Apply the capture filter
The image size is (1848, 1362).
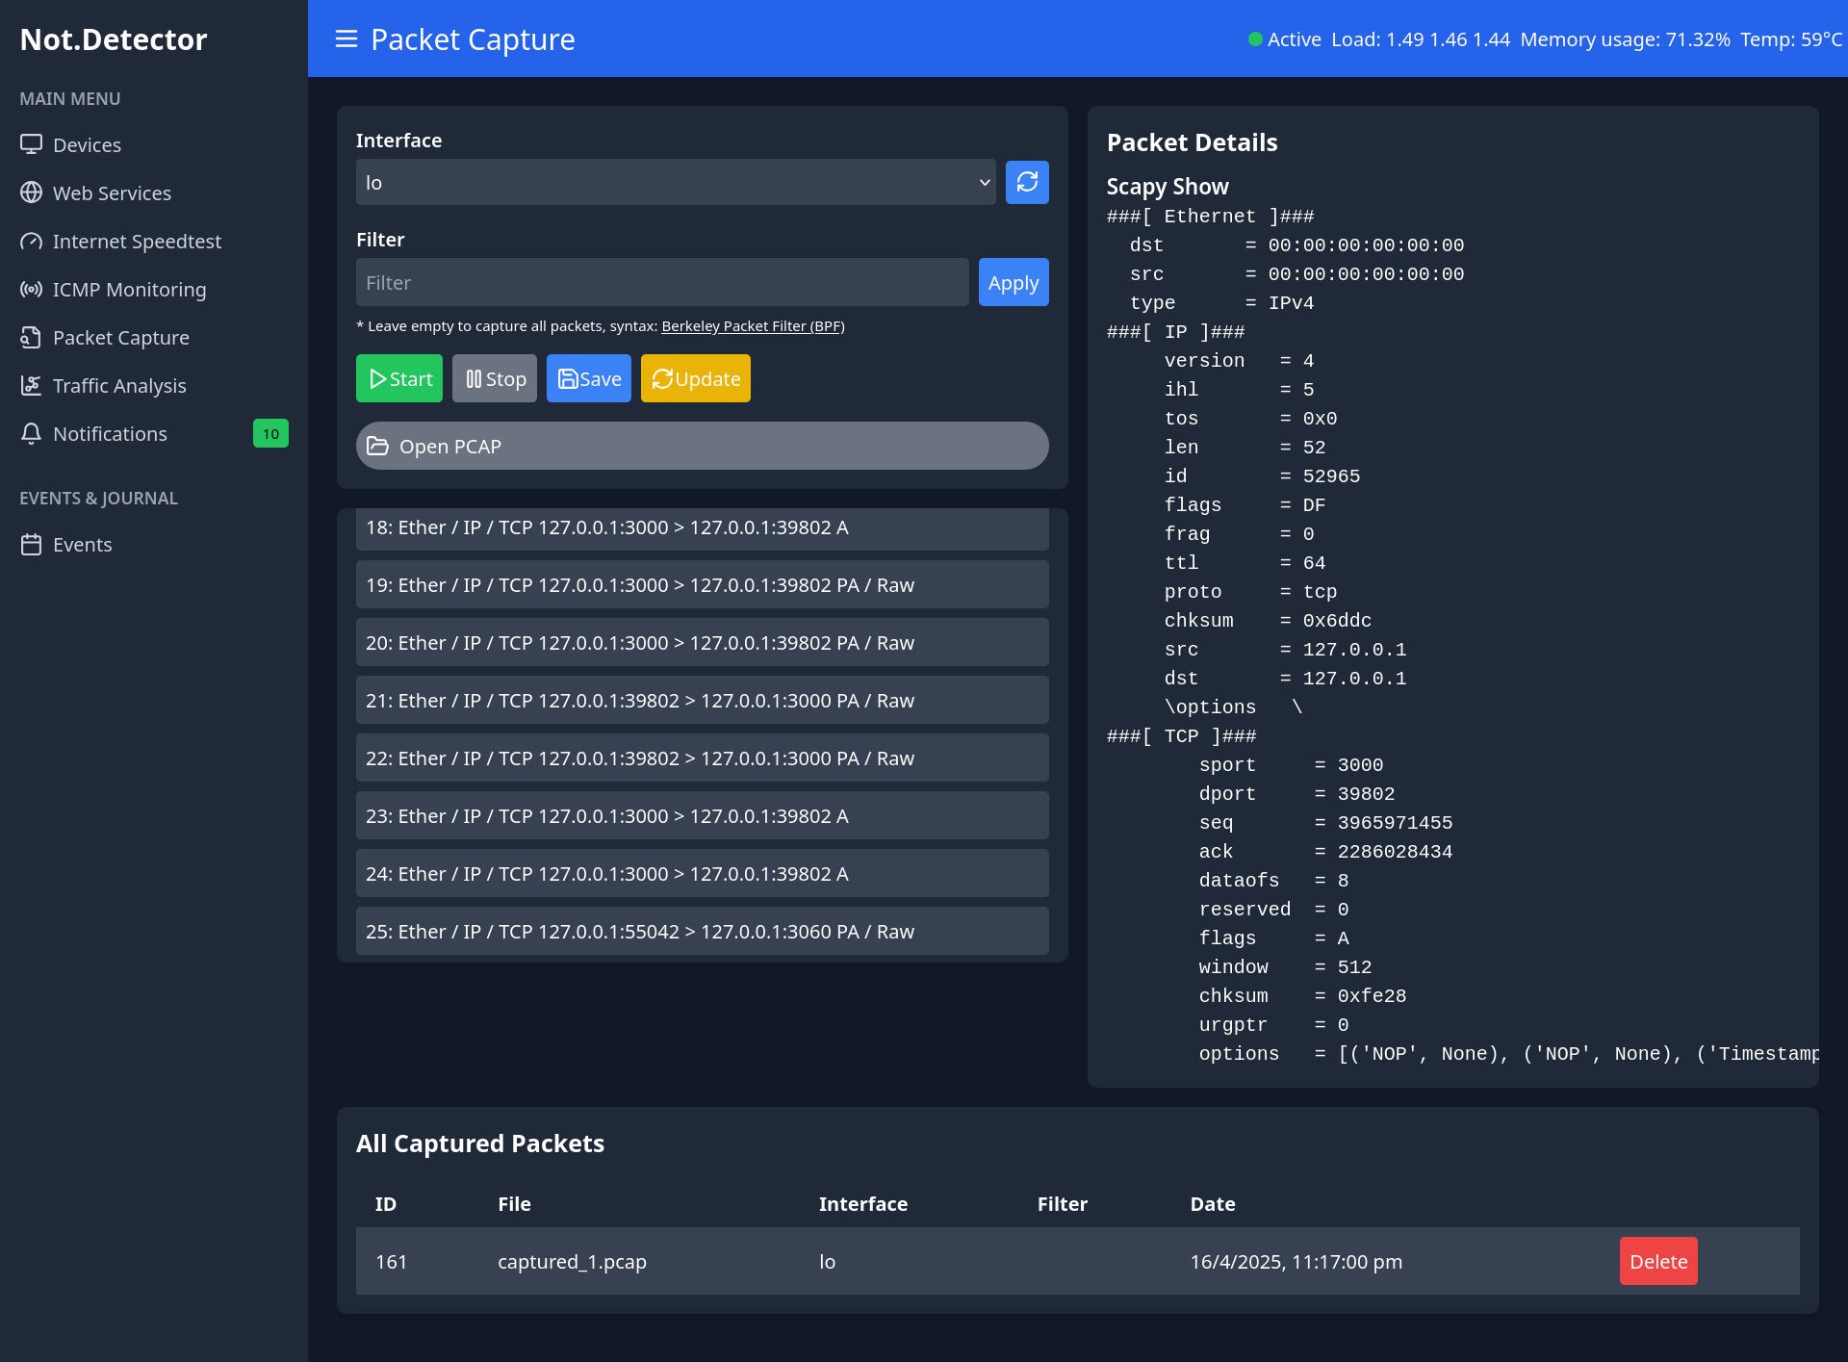(x=1014, y=282)
